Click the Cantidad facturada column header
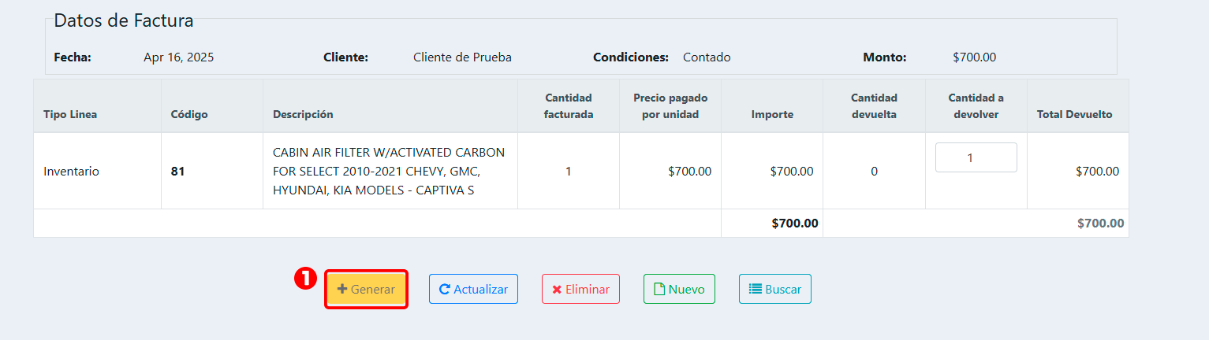1209x340 pixels. click(568, 106)
